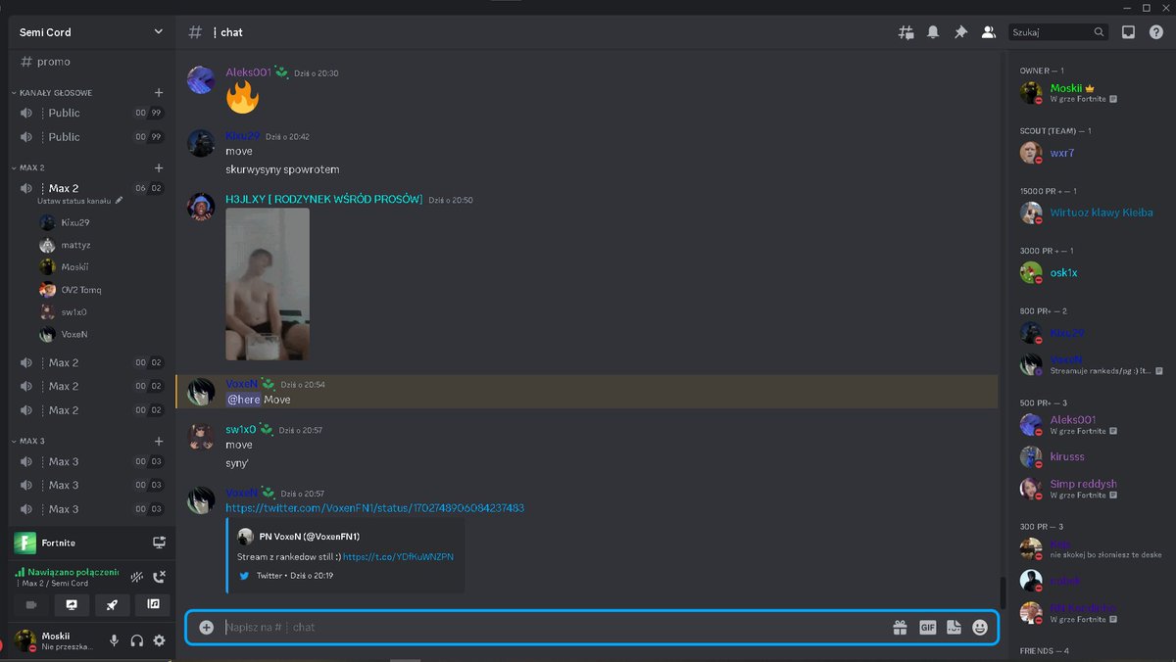The width and height of the screenshot is (1176, 662).
Task: Open Simp reddysh profile in member list
Action: 1093,489
